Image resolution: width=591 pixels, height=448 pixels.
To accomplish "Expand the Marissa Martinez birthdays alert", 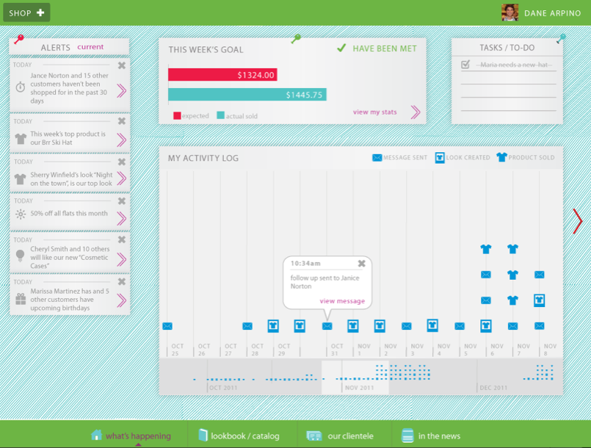I will [121, 300].
